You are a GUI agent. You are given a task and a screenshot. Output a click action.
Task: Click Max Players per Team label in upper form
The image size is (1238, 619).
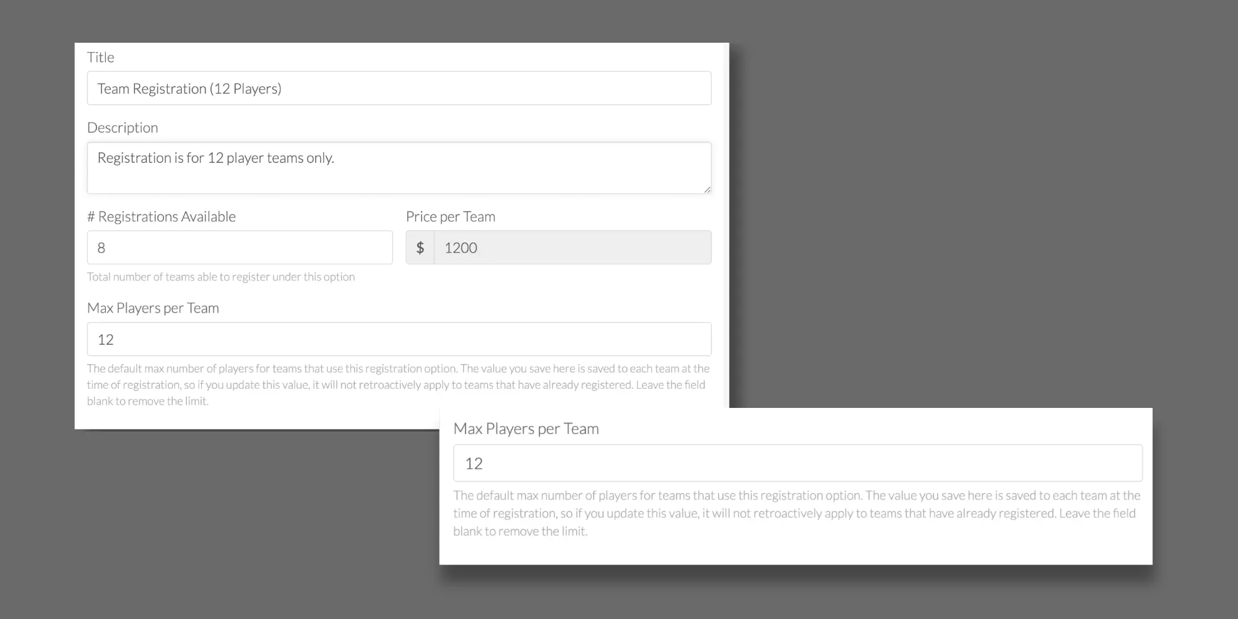pyautogui.click(x=153, y=308)
